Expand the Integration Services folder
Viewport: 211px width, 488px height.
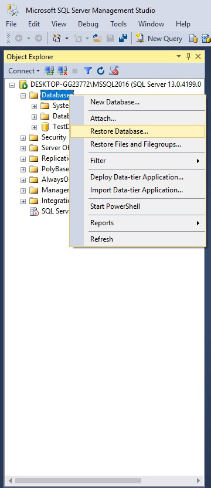[x=23, y=201]
